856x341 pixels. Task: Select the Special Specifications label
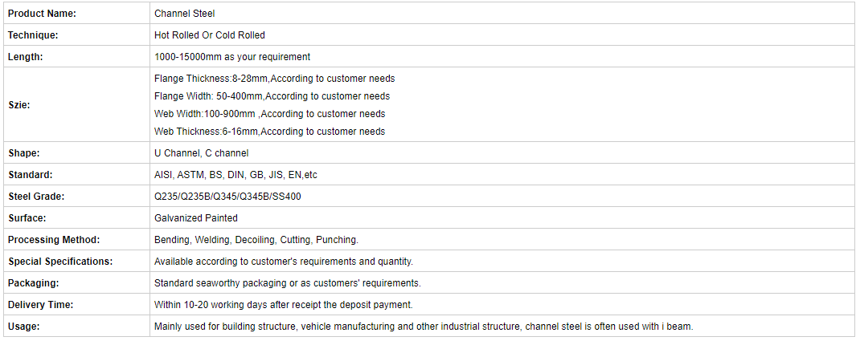pos(60,262)
